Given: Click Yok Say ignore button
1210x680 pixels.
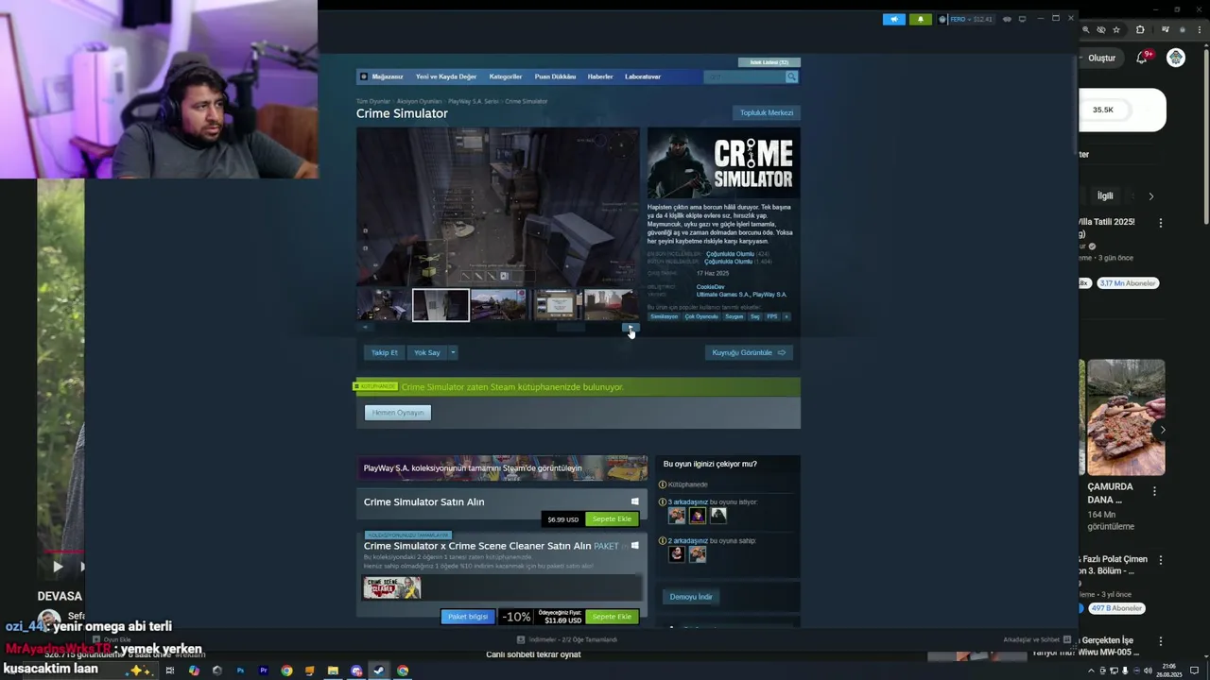Looking at the screenshot, I should (426, 352).
